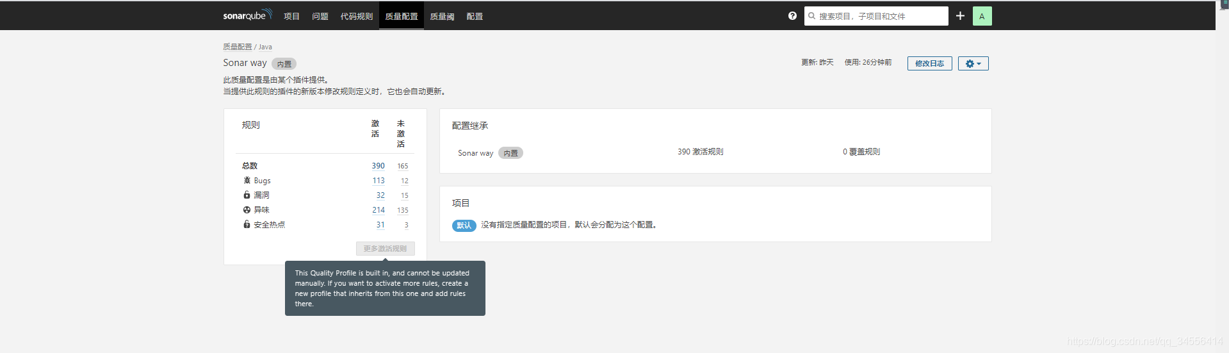The width and height of the screenshot is (1229, 353).
Task: Click the Sonar way page title
Action: coord(245,63)
